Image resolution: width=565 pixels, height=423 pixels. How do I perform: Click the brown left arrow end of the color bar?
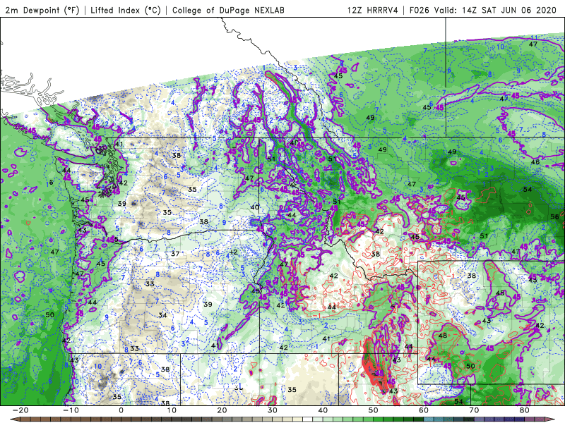pos(14,419)
